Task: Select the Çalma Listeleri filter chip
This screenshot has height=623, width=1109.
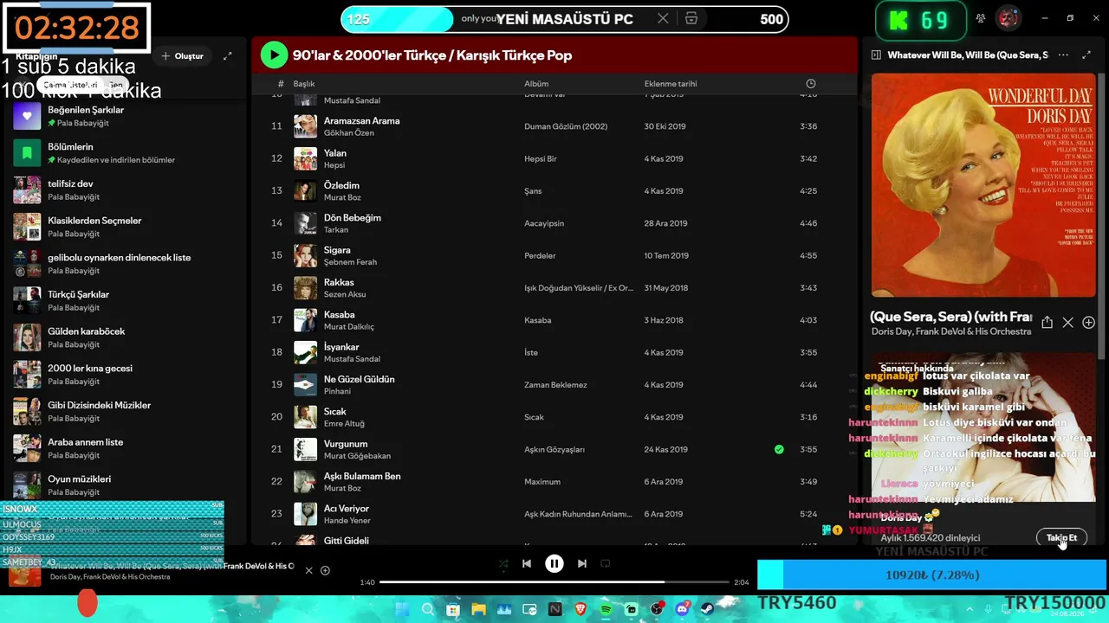Action: tap(70, 86)
